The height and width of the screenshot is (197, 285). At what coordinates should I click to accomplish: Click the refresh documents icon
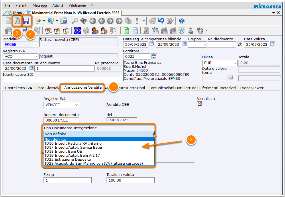(x=129, y=21)
